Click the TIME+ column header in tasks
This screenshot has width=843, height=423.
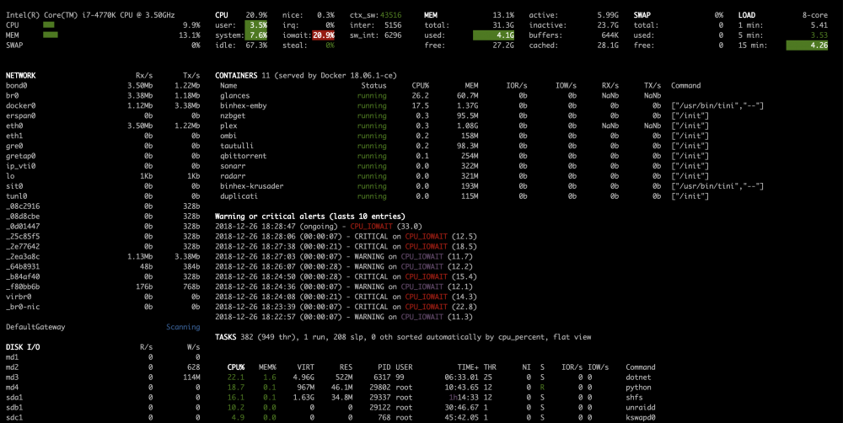468,367
